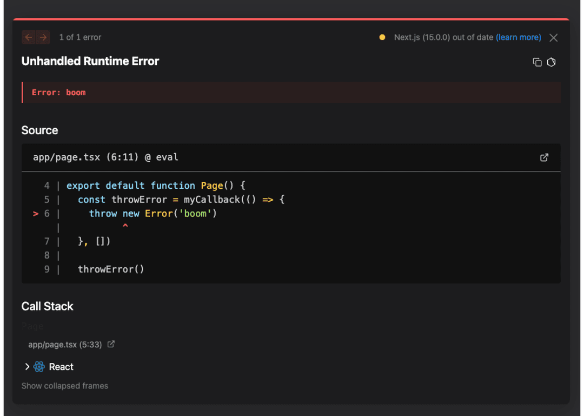Click the Node.js hexagon icon
This screenshot has height=416, width=584.
552,62
